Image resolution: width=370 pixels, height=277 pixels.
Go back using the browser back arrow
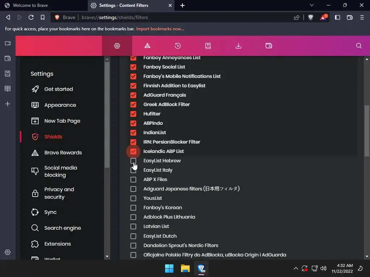pos(8,17)
